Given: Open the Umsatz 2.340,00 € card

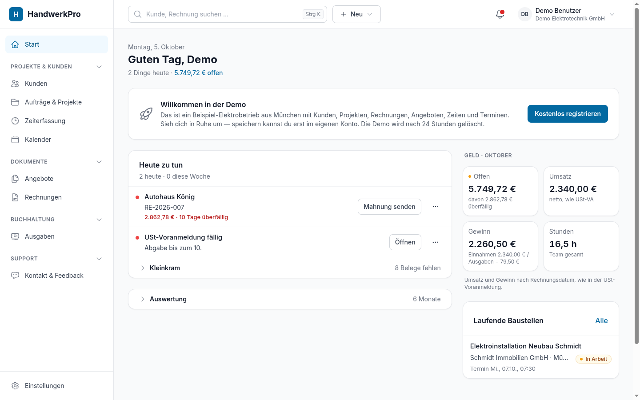Looking at the screenshot, I should coord(581,191).
